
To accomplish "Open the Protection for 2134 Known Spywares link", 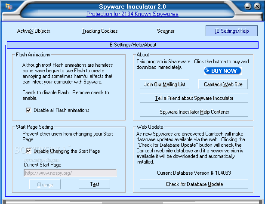I will coord(132,14).
